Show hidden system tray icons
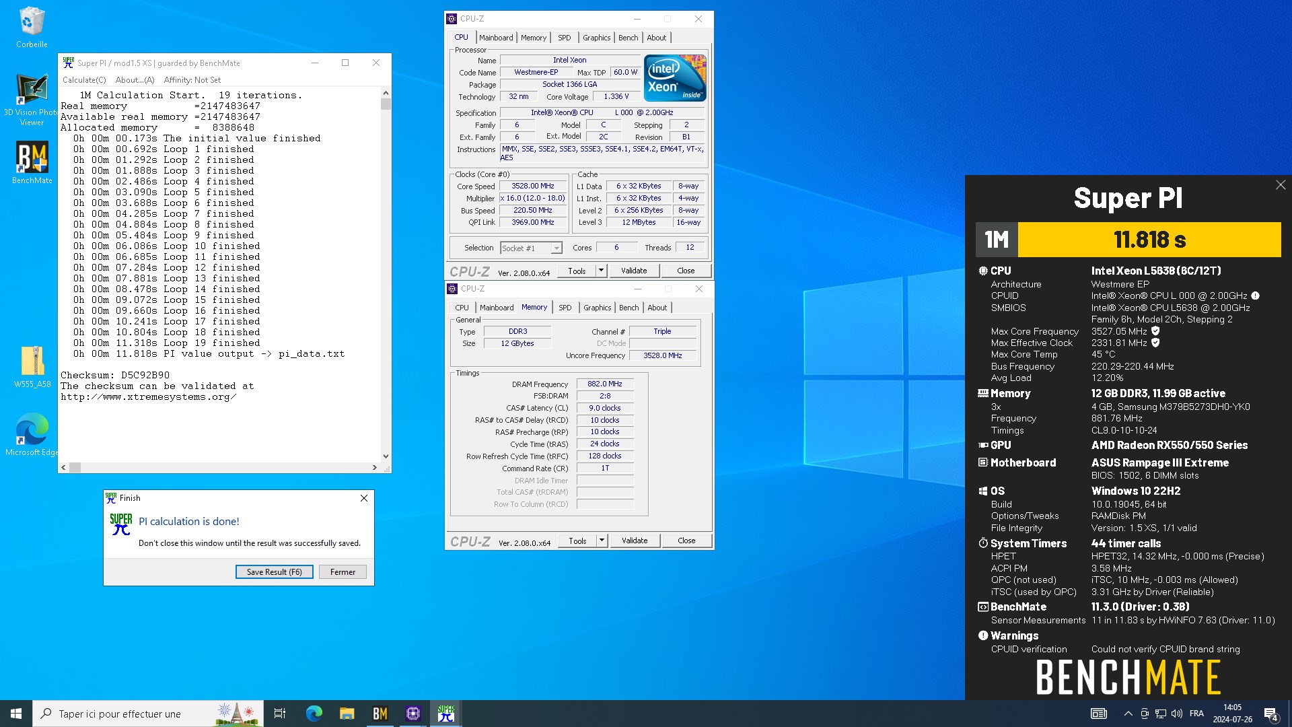1292x727 pixels. pyautogui.click(x=1128, y=714)
